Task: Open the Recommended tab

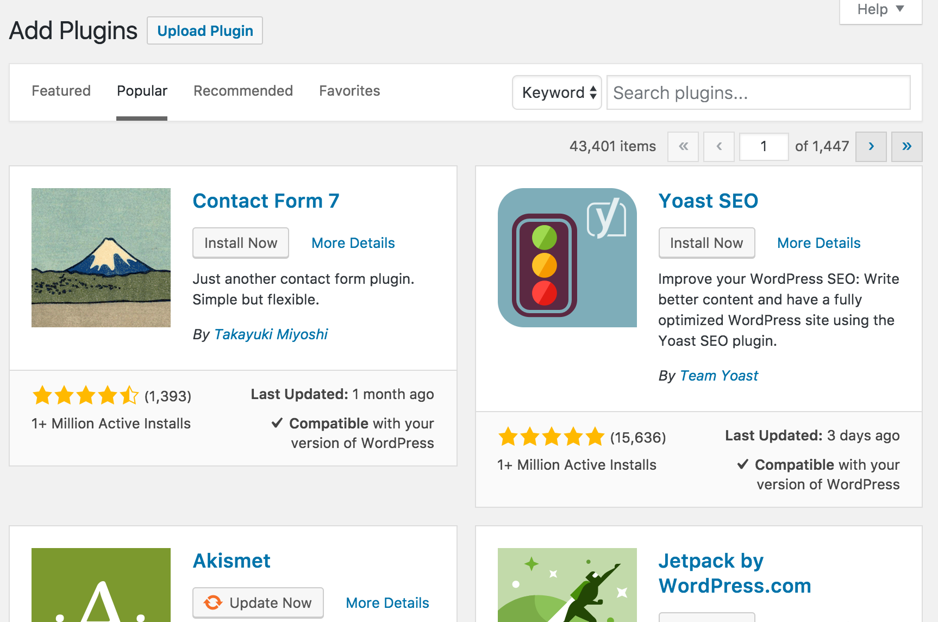Action: 243,91
